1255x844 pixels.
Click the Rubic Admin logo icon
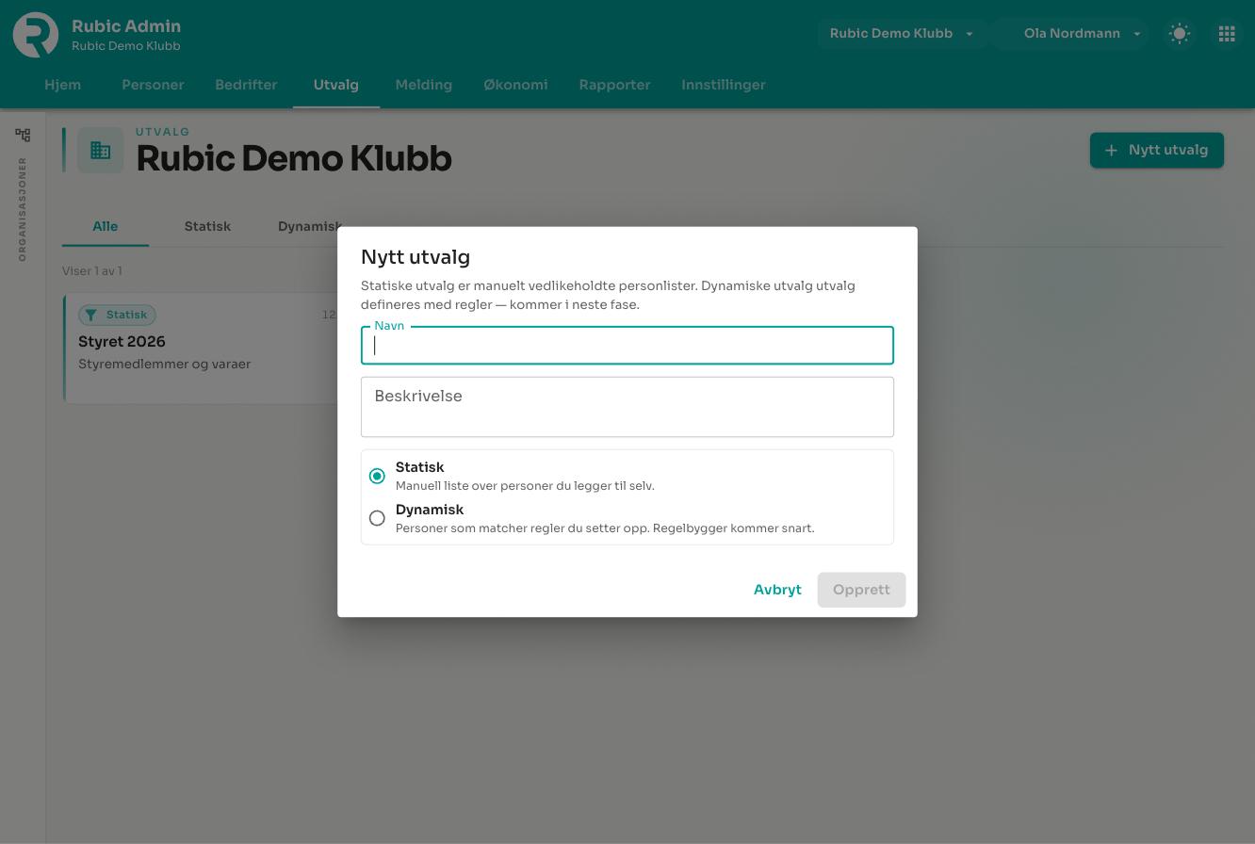point(36,35)
